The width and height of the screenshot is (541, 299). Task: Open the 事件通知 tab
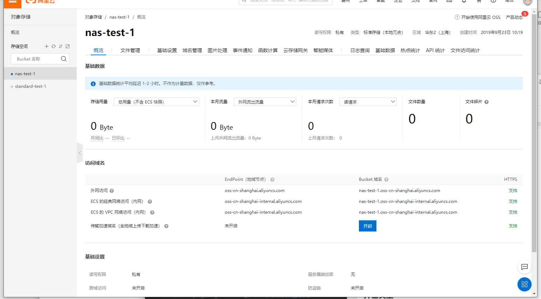243,50
